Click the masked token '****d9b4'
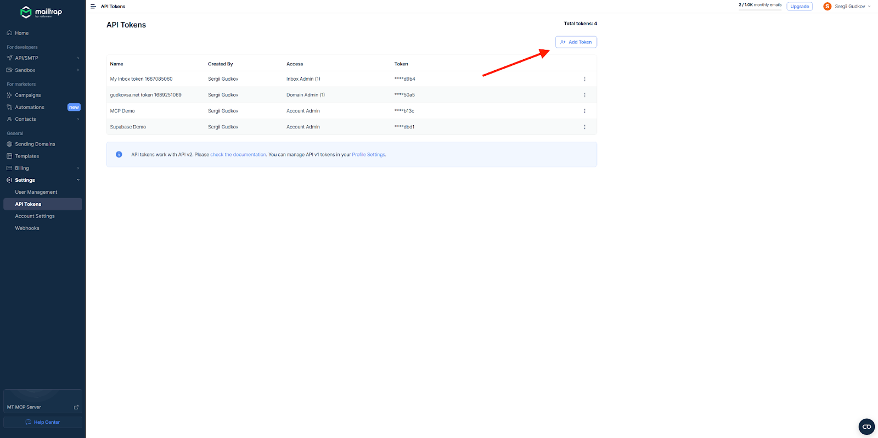 click(404, 79)
